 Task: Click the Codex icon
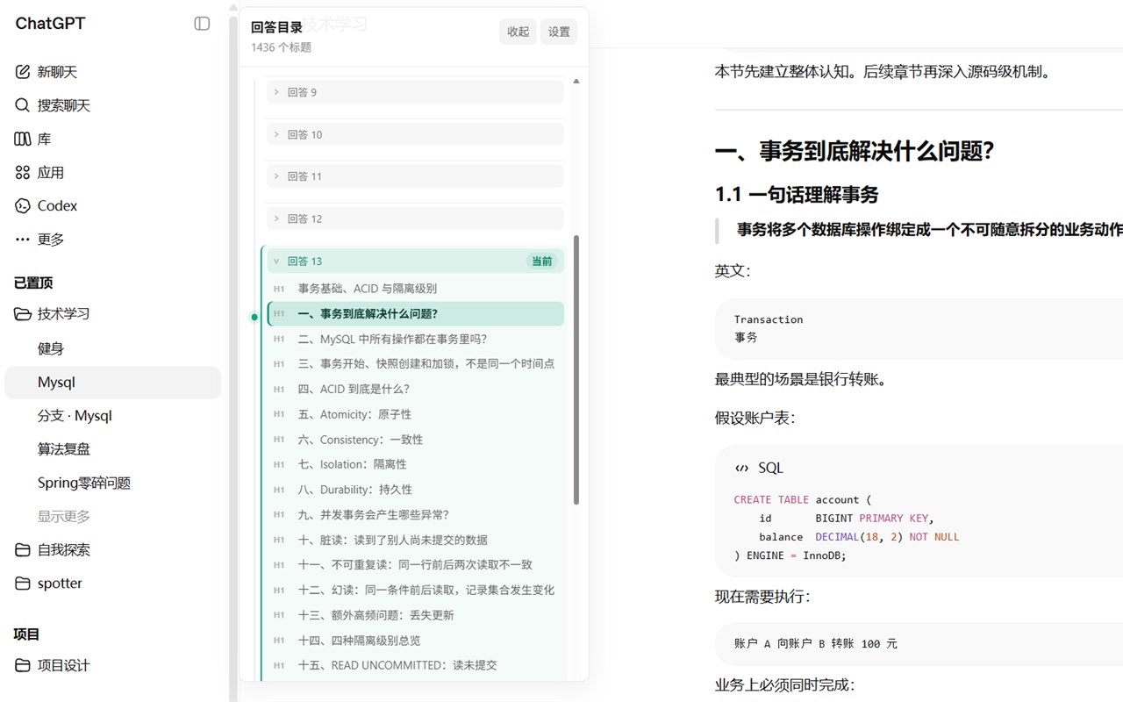click(23, 205)
